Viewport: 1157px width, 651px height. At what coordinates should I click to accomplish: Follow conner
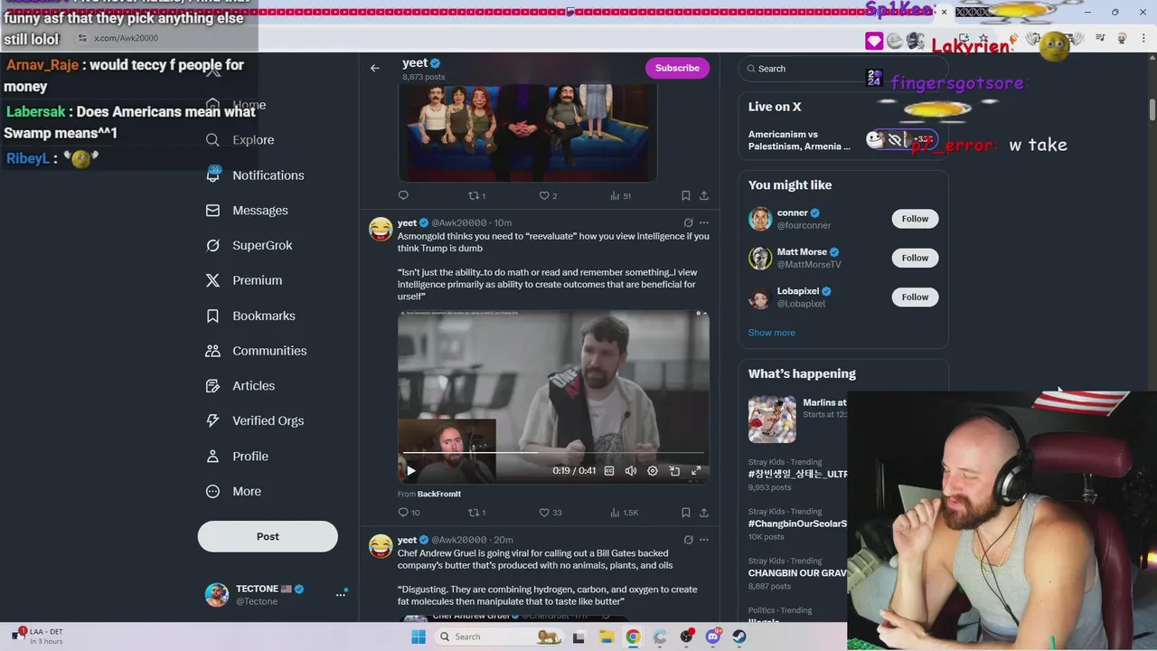(x=915, y=219)
